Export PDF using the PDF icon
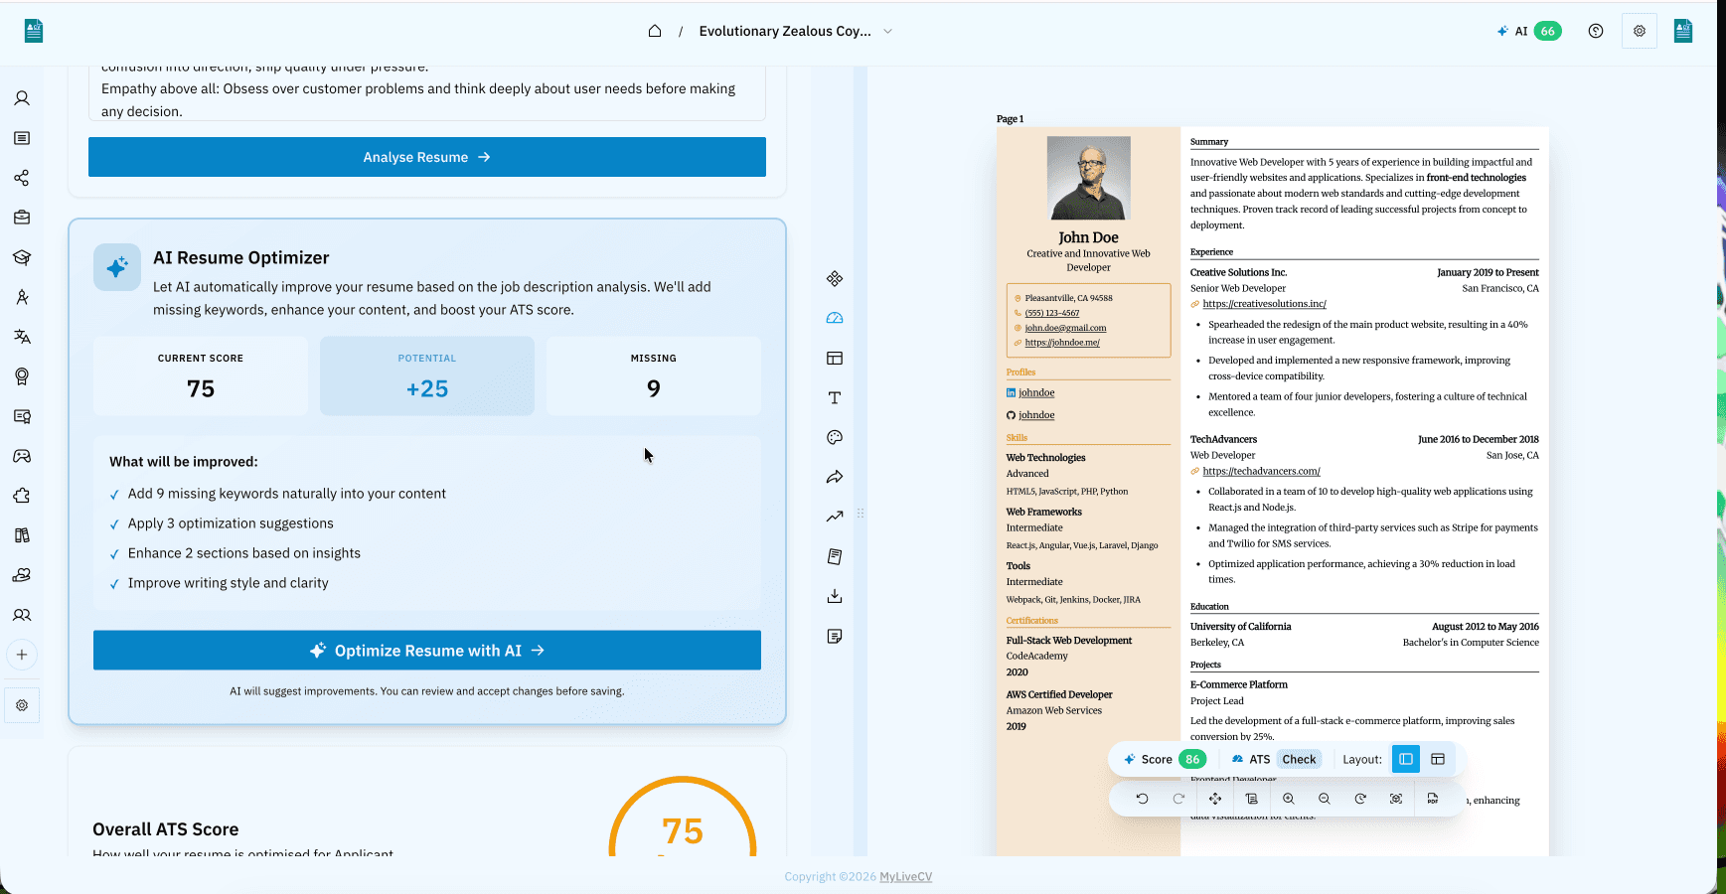 pos(1433,799)
